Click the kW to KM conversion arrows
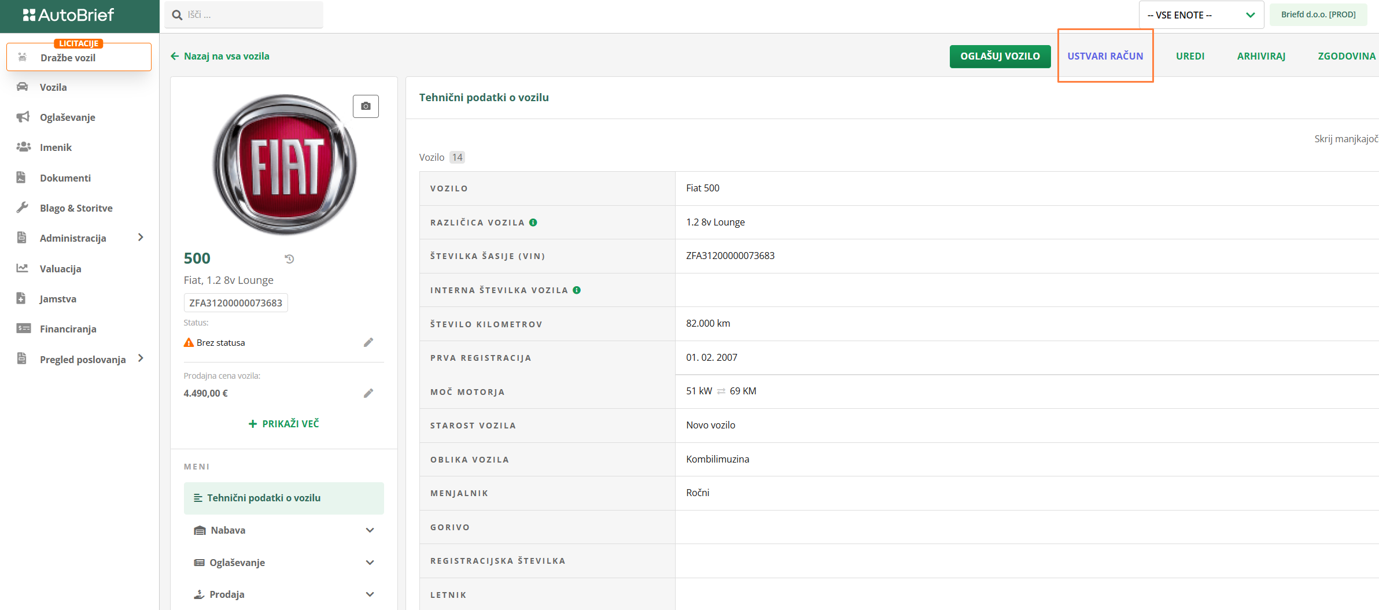 [721, 391]
